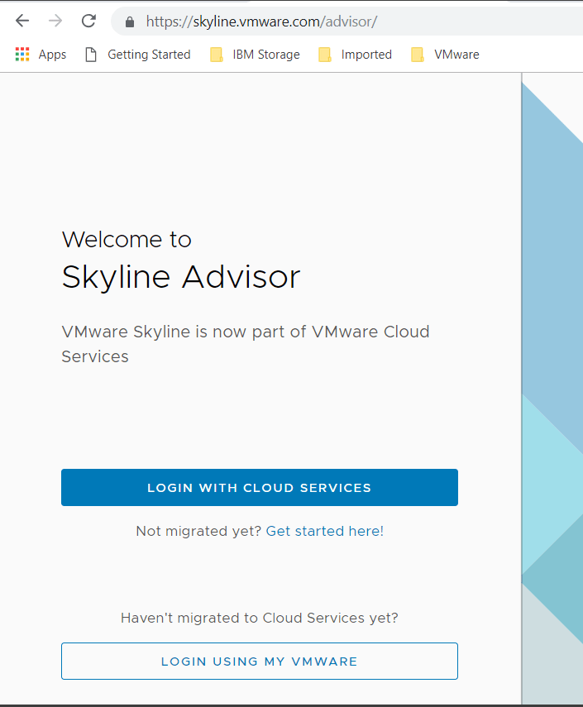The height and width of the screenshot is (707, 583).
Task: Click the IBM Storage folder icon
Action: (217, 55)
